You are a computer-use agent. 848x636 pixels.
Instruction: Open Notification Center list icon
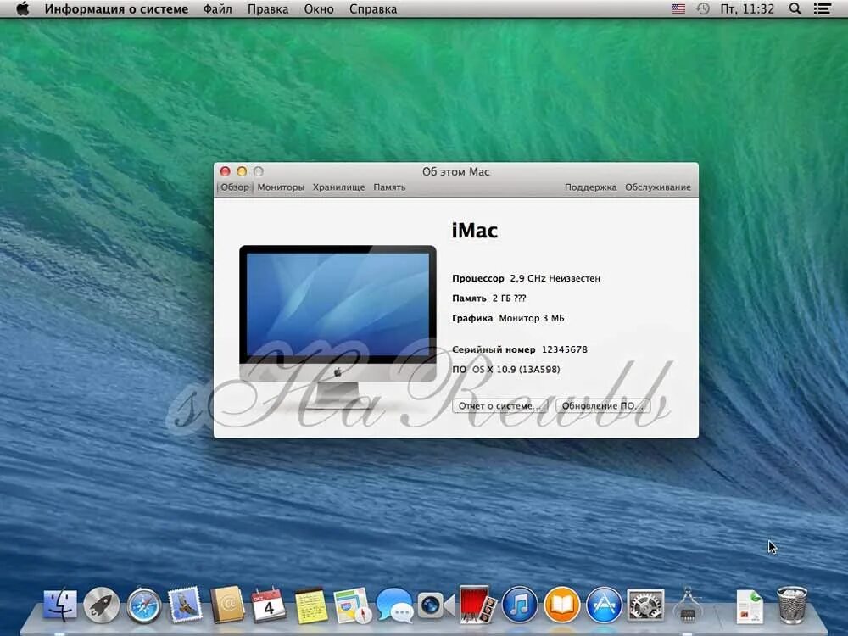pyautogui.click(x=822, y=9)
